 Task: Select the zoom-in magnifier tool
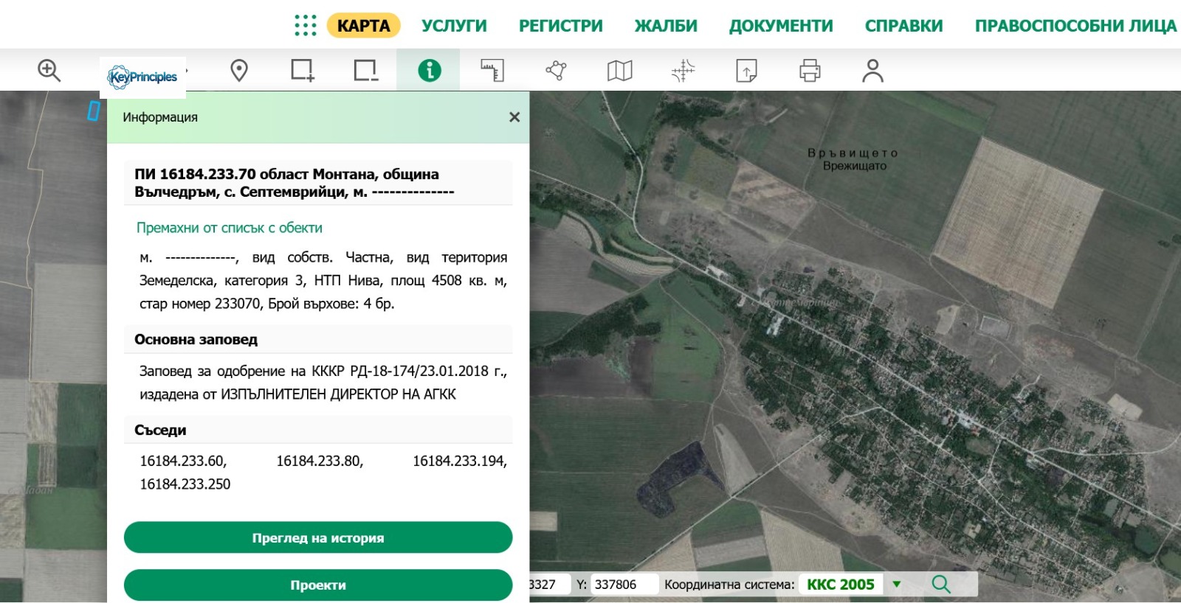[49, 70]
